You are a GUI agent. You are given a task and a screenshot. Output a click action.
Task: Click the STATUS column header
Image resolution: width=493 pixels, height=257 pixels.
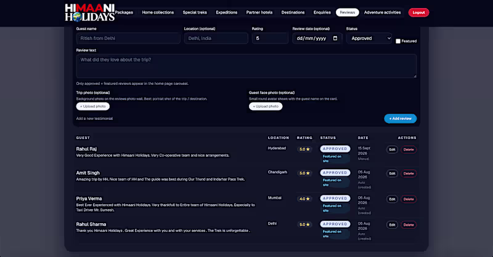pyautogui.click(x=328, y=138)
